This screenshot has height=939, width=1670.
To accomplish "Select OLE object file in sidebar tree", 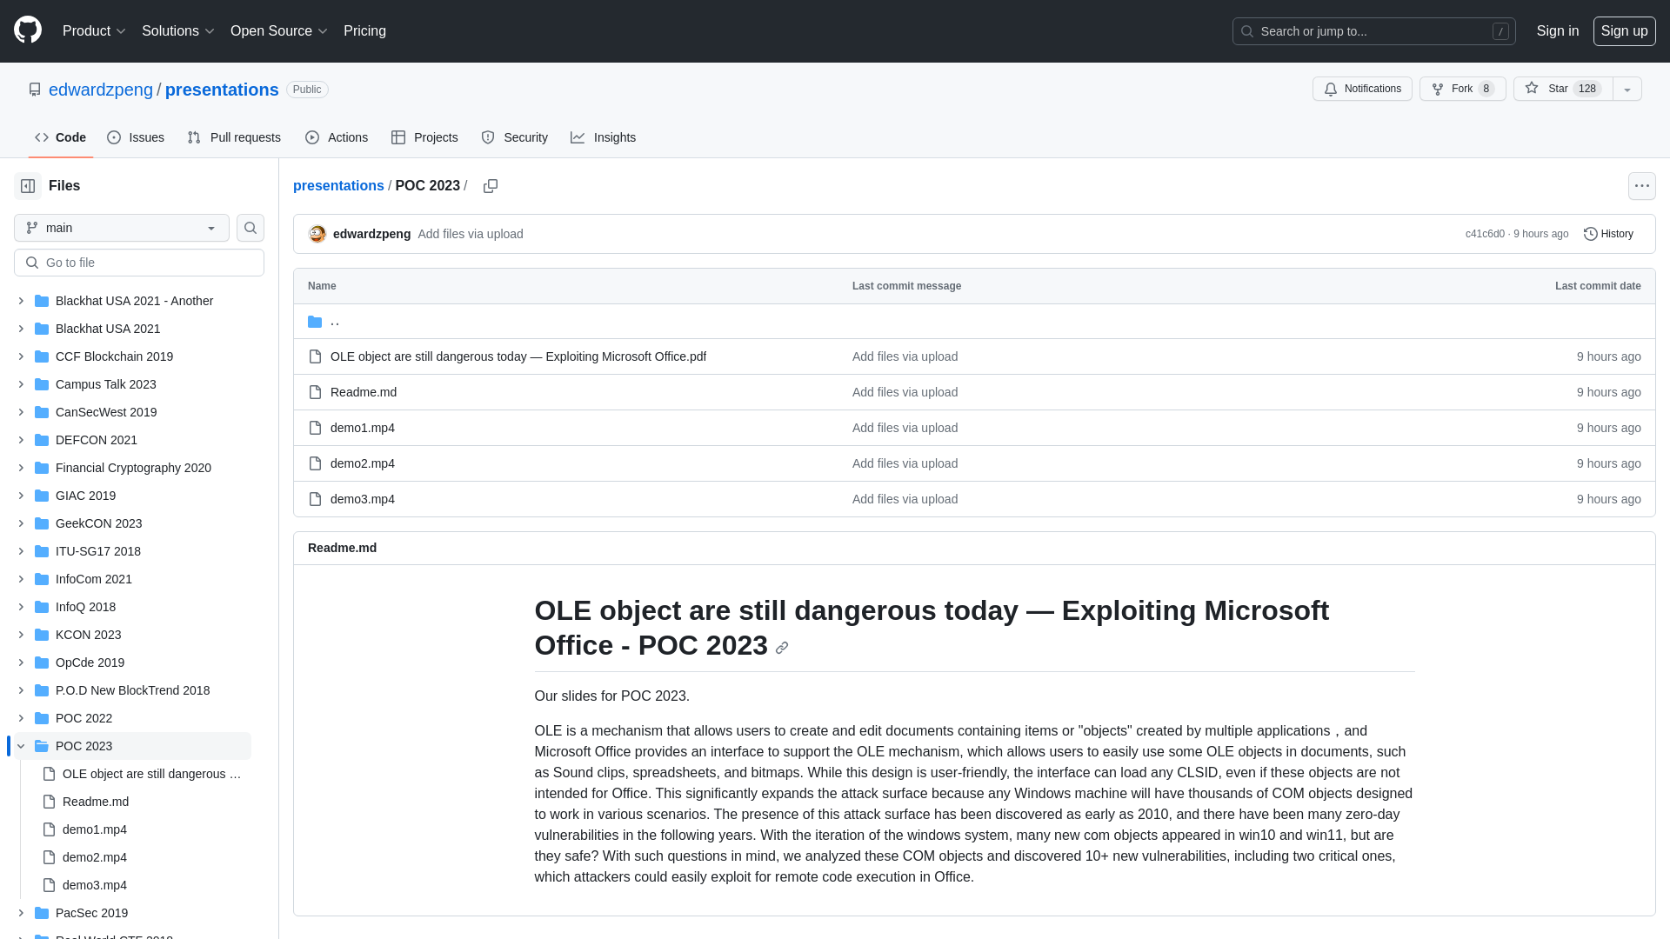I will (152, 774).
